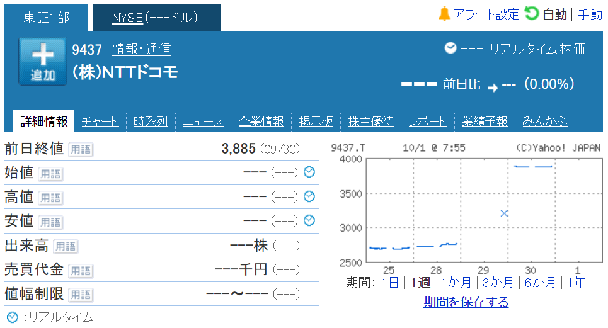Viewport: 608px width, 328px height.
Task: Open the 用語 glossary badge next to 売買代金
Action: (81, 271)
